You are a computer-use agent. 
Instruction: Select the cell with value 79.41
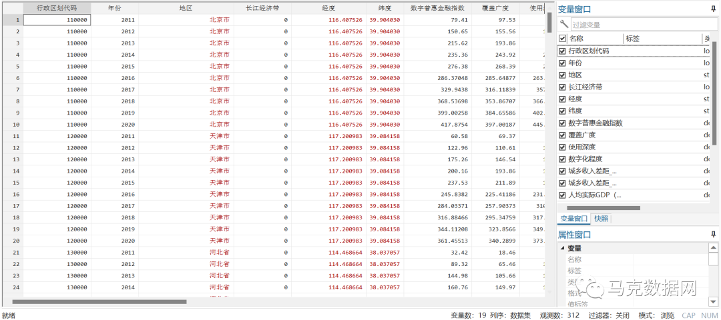(x=437, y=20)
